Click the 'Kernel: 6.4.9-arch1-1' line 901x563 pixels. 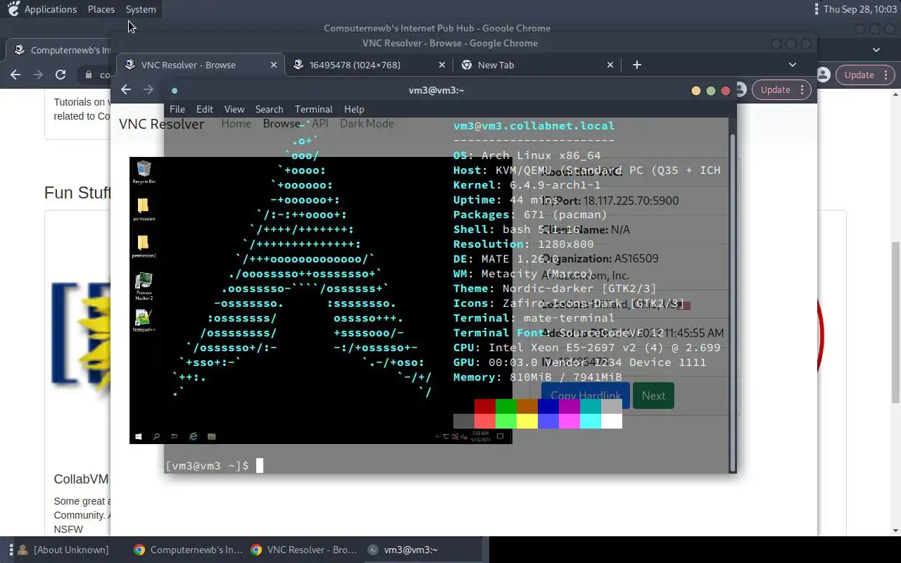[x=527, y=185]
